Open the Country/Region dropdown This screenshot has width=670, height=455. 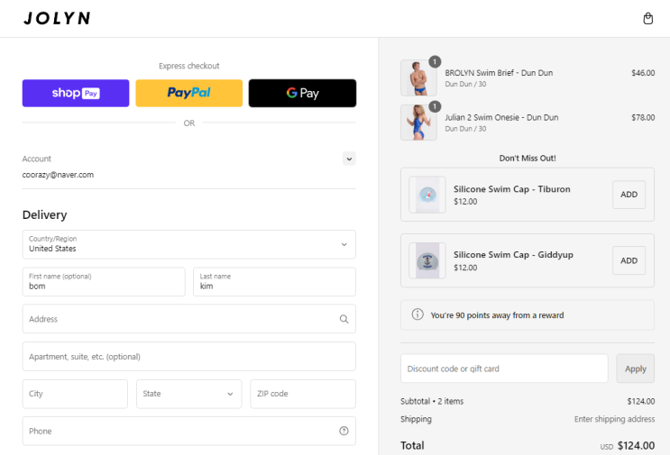click(188, 244)
